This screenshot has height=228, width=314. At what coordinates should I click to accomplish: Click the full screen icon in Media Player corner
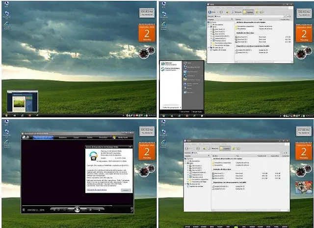(131, 208)
